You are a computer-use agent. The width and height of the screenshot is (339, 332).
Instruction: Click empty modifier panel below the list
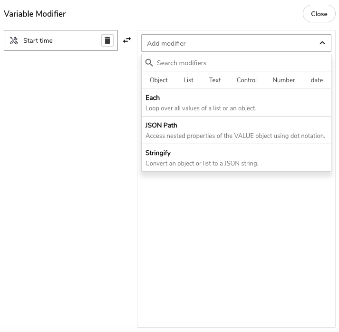(x=236, y=247)
